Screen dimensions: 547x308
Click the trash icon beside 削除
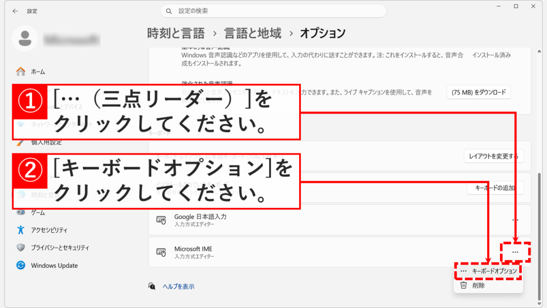pos(463,286)
